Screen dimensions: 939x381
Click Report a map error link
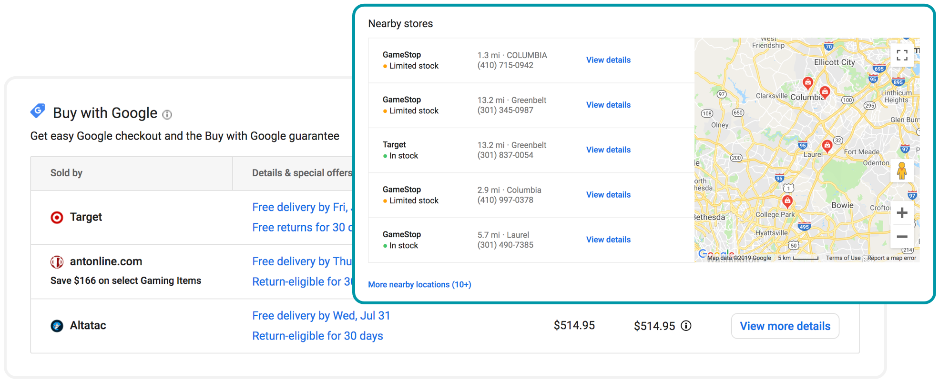(x=891, y=258)
